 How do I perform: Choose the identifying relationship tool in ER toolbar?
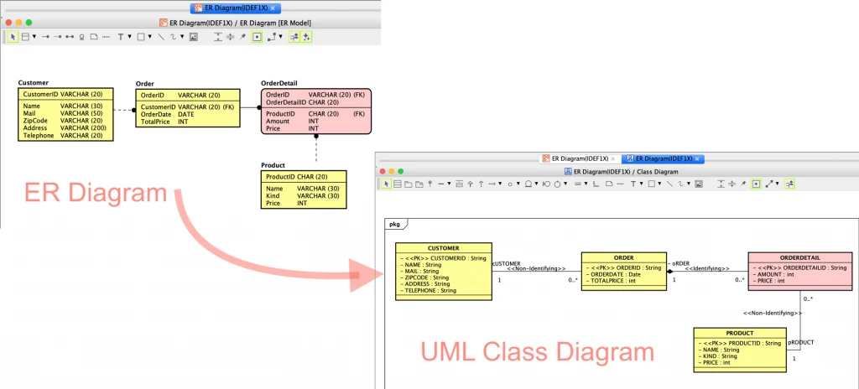click(x=45, y=37)
